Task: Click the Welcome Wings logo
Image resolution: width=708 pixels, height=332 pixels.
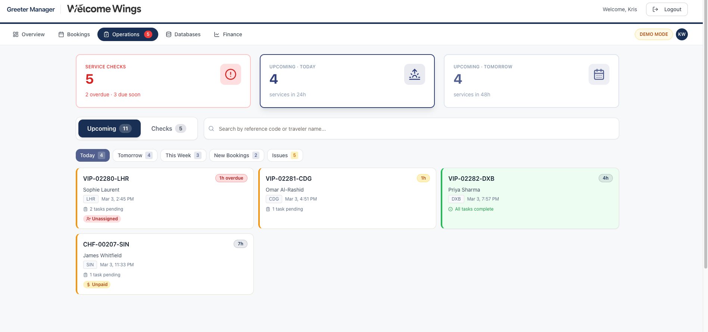Action: coord(104,9)
